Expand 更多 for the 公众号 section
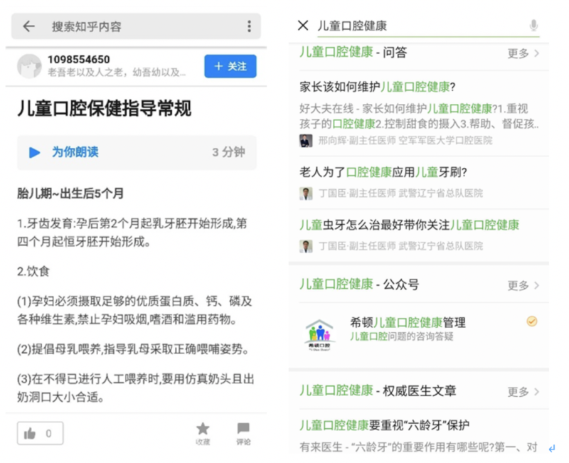This screenshot has width=569, height=463. tap(523, 286)
